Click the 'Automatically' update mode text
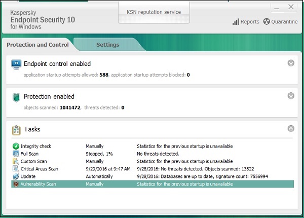Image resolution: width=304 pixels, height=218 pixels. pyautogui.click(x=99, y=176)
